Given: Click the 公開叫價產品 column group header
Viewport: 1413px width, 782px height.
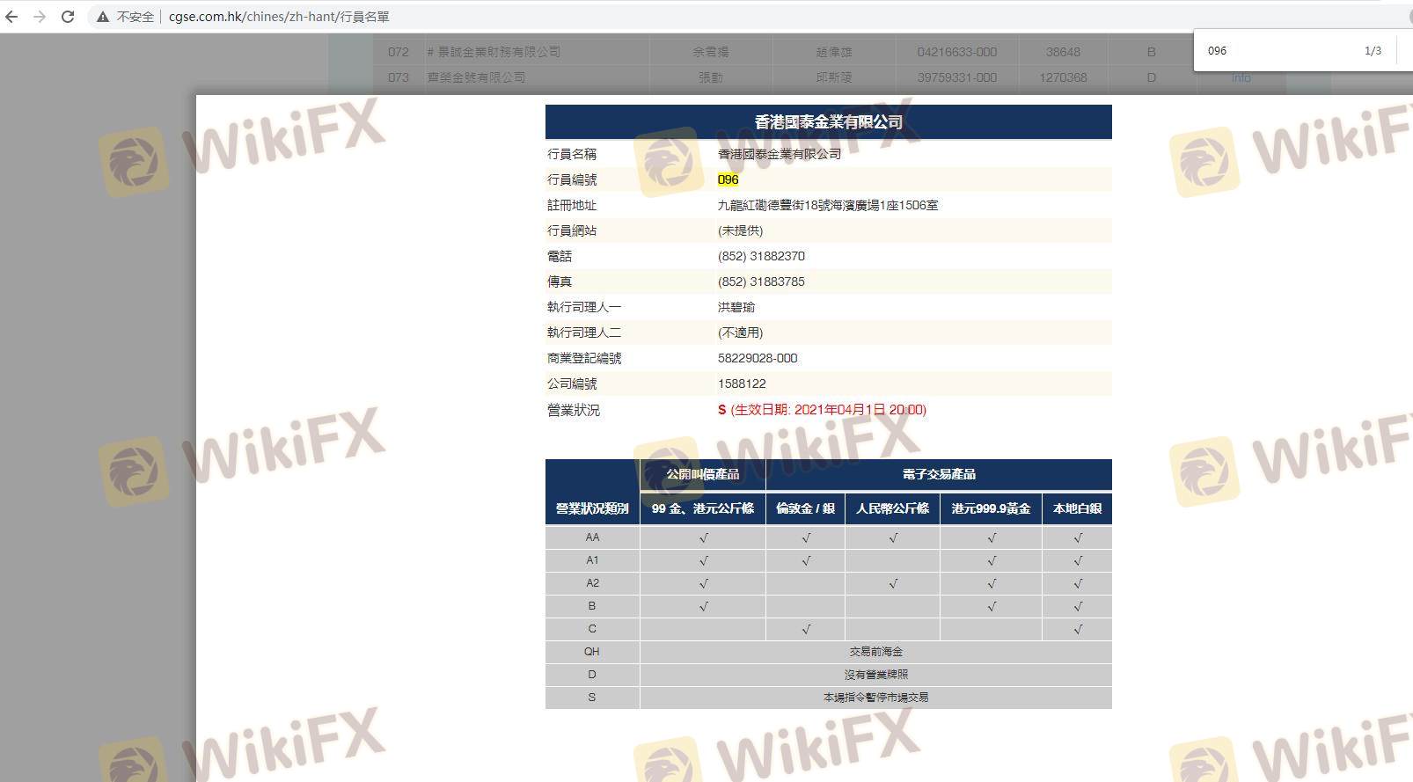Looking at the screenshot, I should [x=703, y=474].
